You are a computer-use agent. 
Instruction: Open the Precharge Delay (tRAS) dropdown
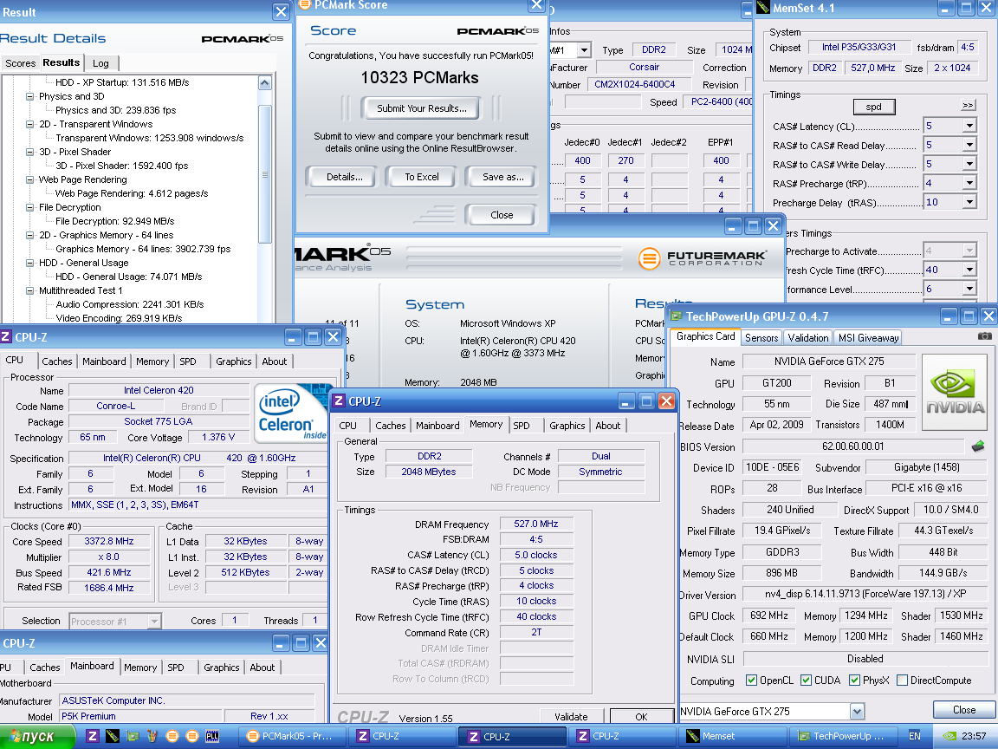pyautogui.click(x=969, y=202)
